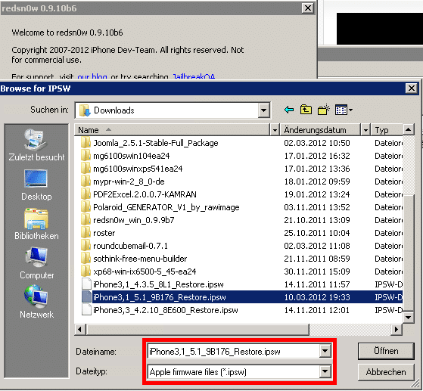Click date 30.11.2011 15:09
The image size is (423, 391).
pyautogui.click(x=317, y=272)
